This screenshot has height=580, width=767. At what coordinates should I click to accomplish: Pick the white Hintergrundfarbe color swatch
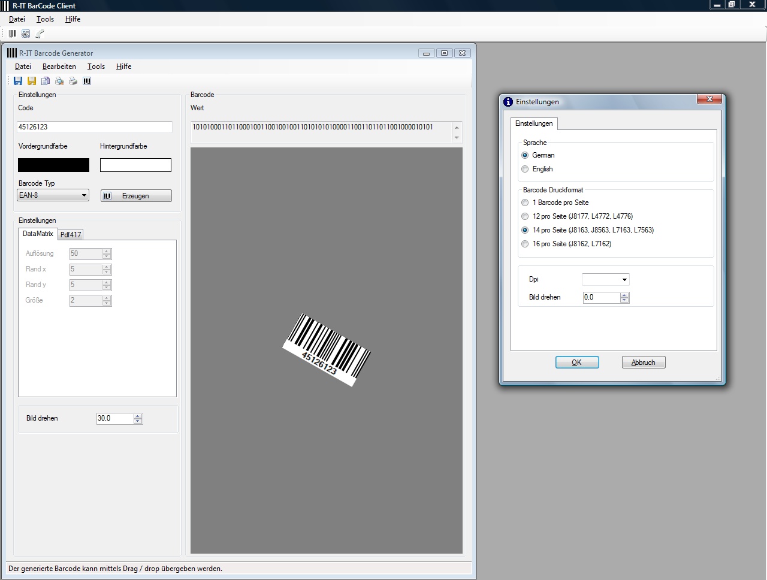click(x=135, y=165)
